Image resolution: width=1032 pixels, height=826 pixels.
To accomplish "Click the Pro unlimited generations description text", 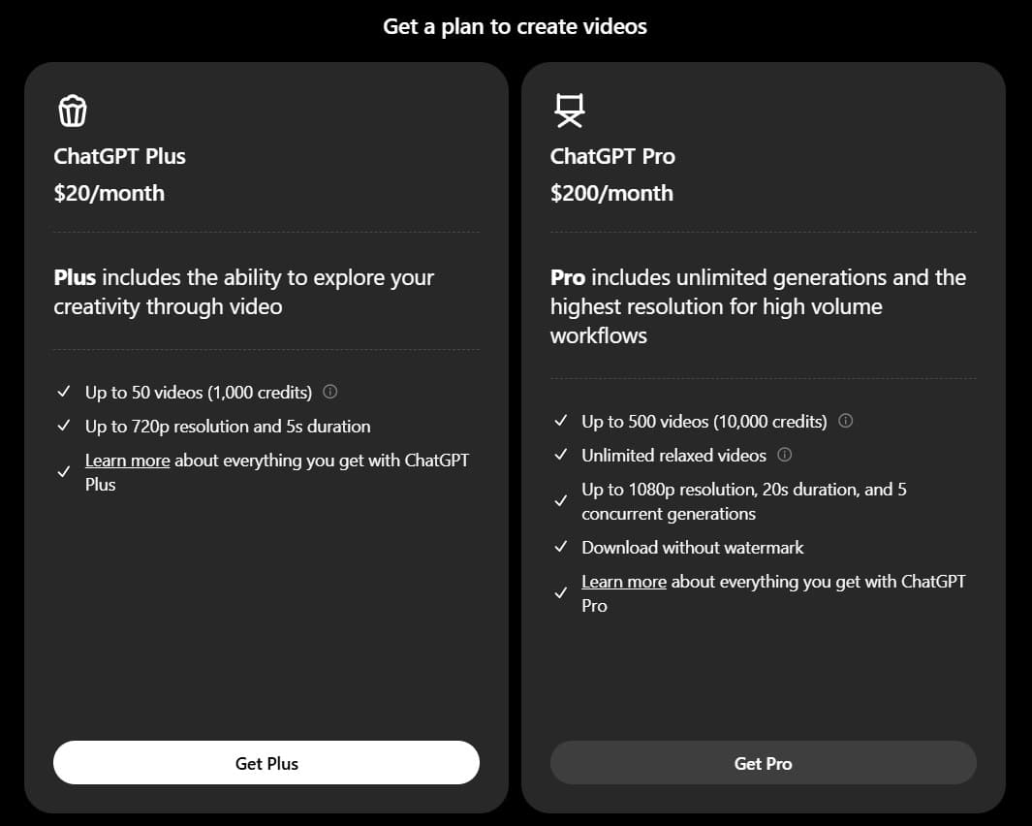I will (x=758, y=306).
